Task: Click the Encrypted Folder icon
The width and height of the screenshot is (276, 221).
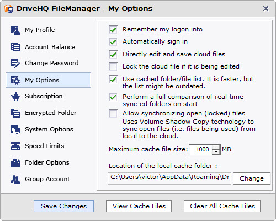Action: click(x=15, y=113)
